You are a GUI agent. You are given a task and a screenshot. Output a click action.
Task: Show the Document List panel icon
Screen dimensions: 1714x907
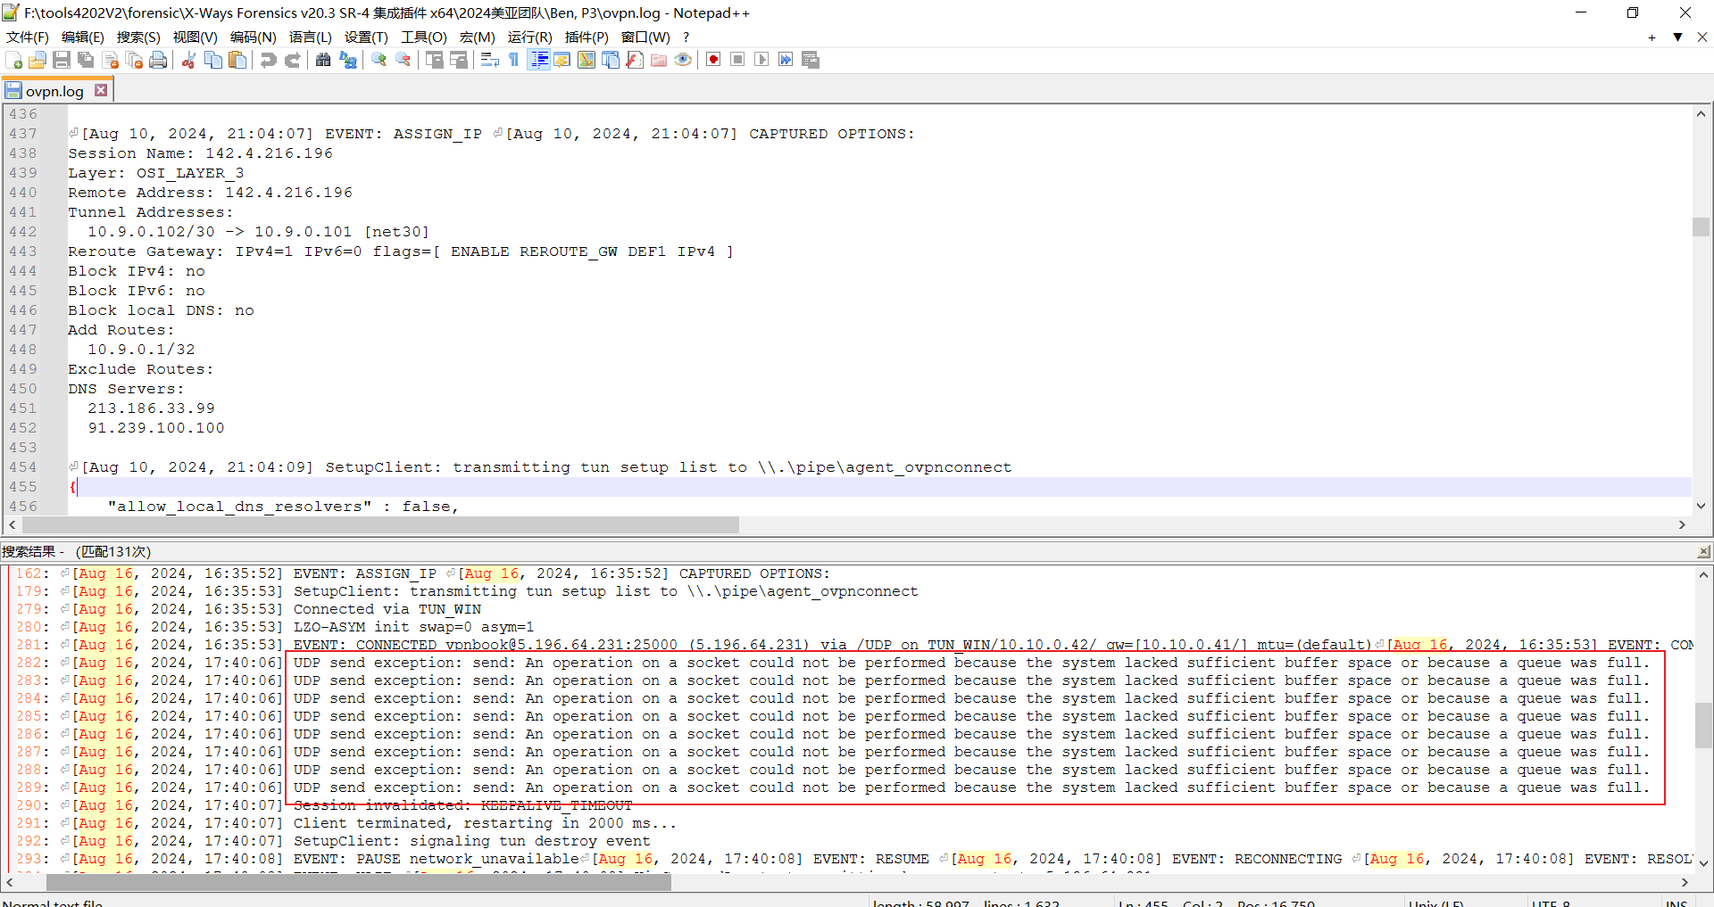click(611, 60)
